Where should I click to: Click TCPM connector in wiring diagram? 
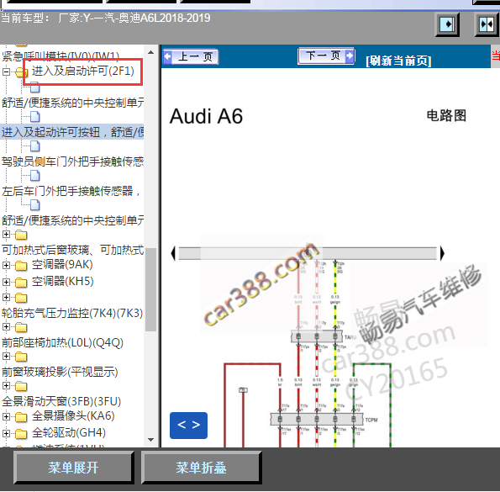pyautogui.click(x=317, y=420)
